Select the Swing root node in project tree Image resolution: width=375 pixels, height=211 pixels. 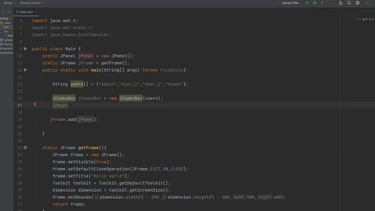(5, 18)
